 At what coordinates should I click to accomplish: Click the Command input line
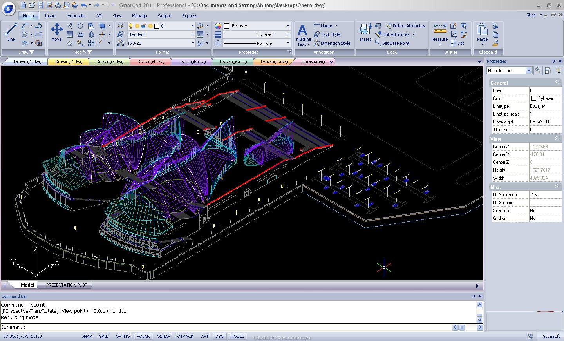(x=235, y=327)
